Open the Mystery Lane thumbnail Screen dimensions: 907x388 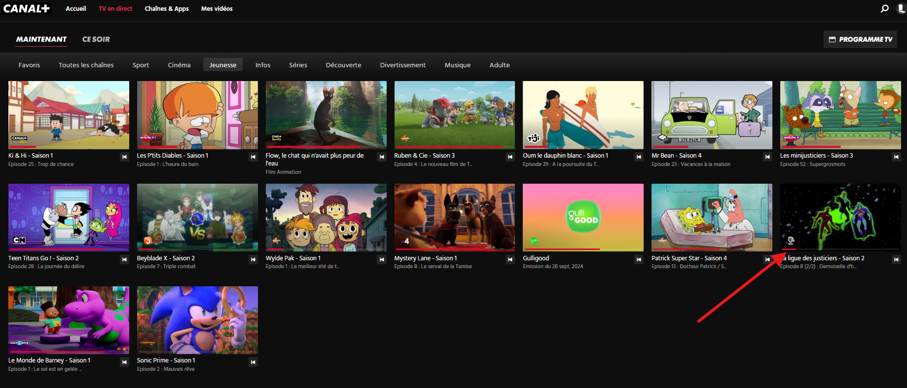[x=454, y=218]
